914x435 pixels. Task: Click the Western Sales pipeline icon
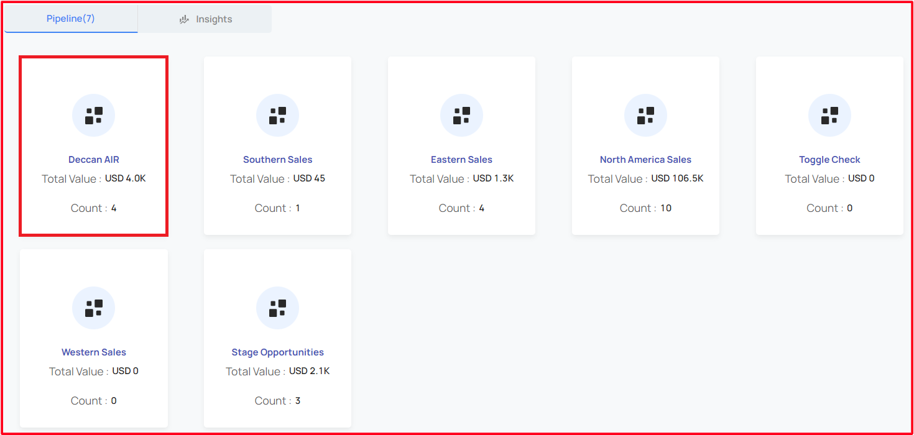coord(94,308)
